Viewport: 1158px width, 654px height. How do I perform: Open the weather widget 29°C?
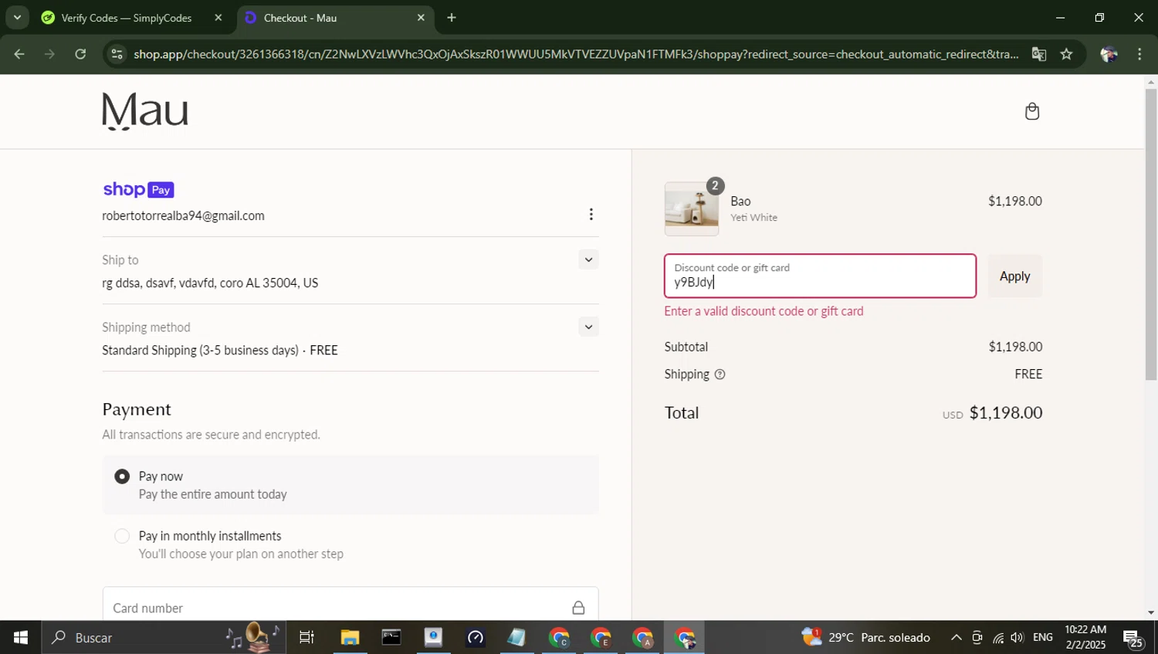(x=866, y=638)
